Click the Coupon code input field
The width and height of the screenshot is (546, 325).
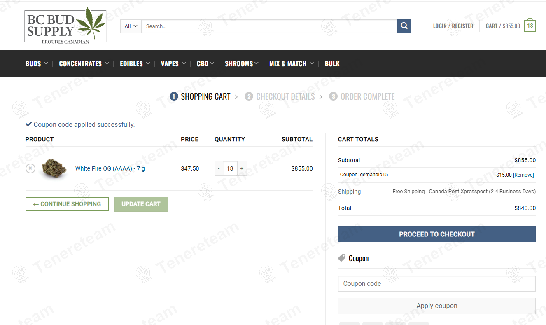pos(437,284)
